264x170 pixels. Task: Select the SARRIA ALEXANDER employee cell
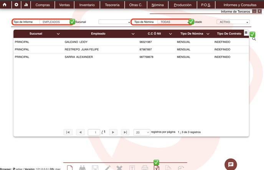coord(79,57)
